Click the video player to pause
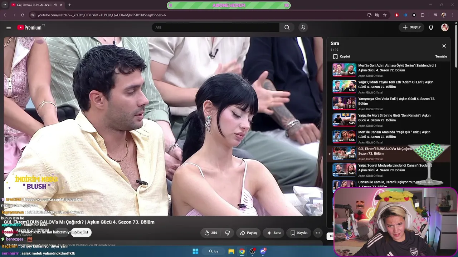The image size is (458, 257). (163, 126)
